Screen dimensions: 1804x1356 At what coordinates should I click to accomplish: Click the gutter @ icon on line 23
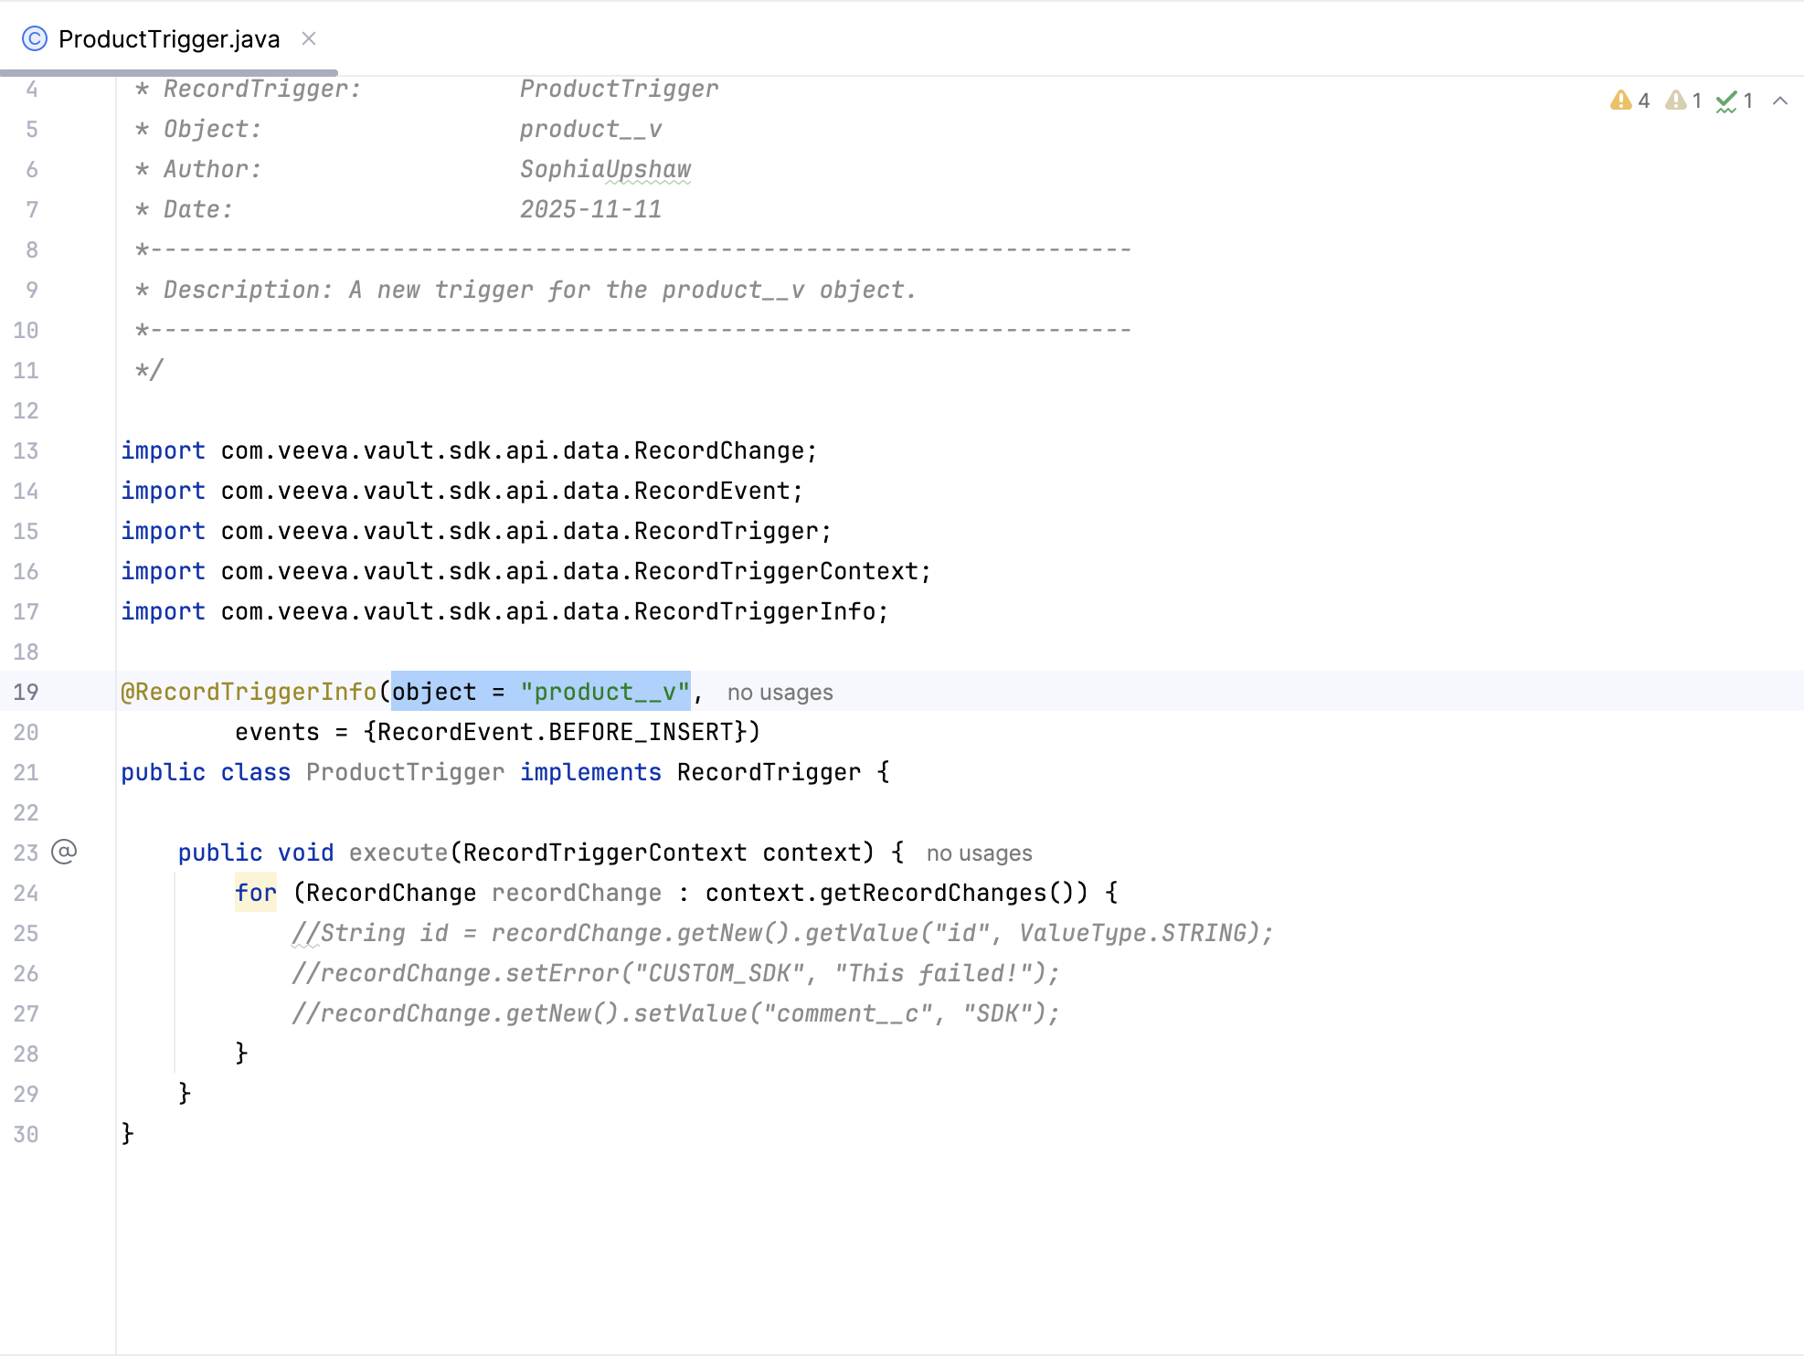click(x=64, y=852)
